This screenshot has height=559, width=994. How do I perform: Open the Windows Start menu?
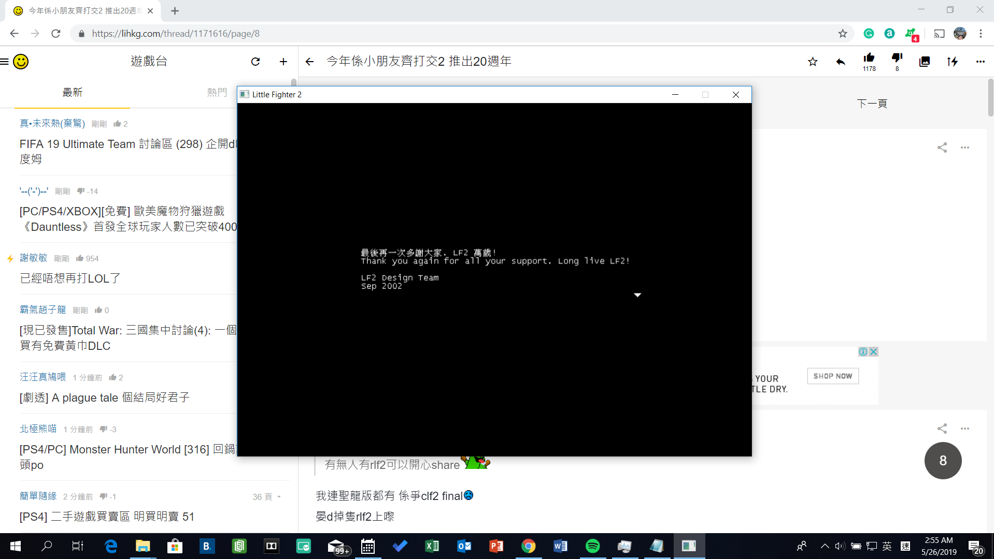[x=16, y=546]
